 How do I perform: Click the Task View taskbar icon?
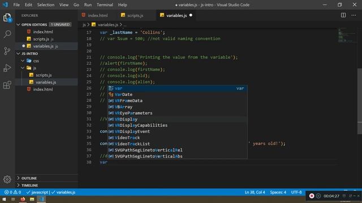(x=13, y=199)
